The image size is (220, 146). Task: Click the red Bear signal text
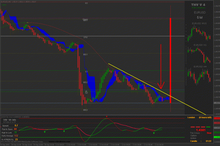(209, 133)
